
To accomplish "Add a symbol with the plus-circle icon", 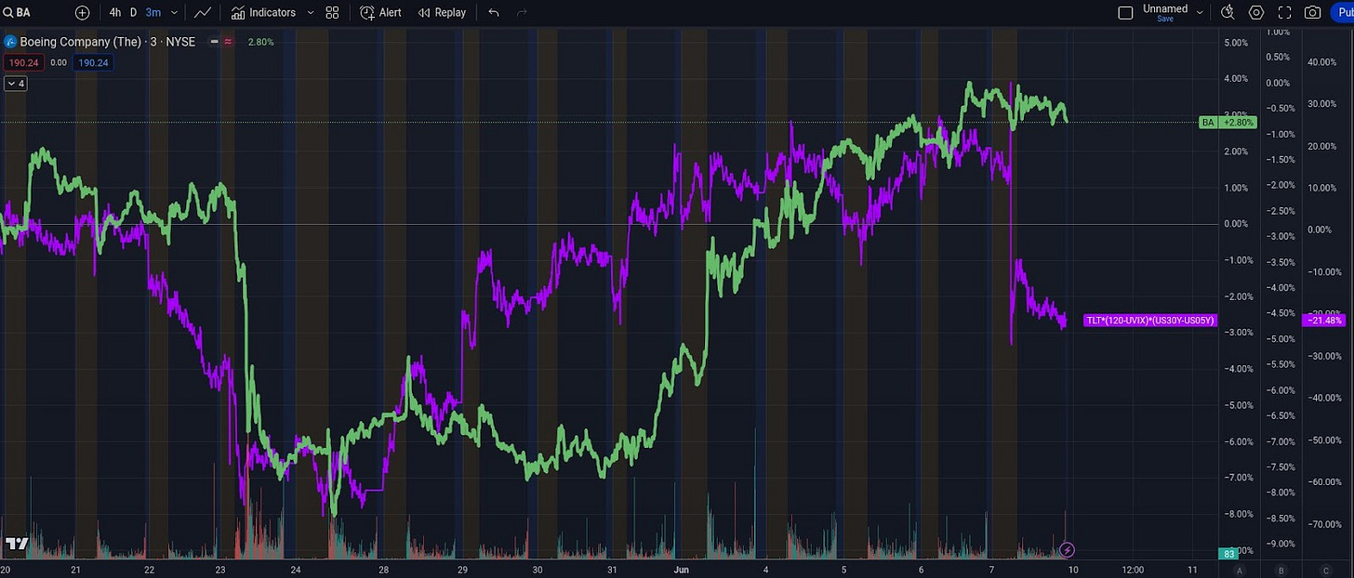I will [x=83, y=12].
